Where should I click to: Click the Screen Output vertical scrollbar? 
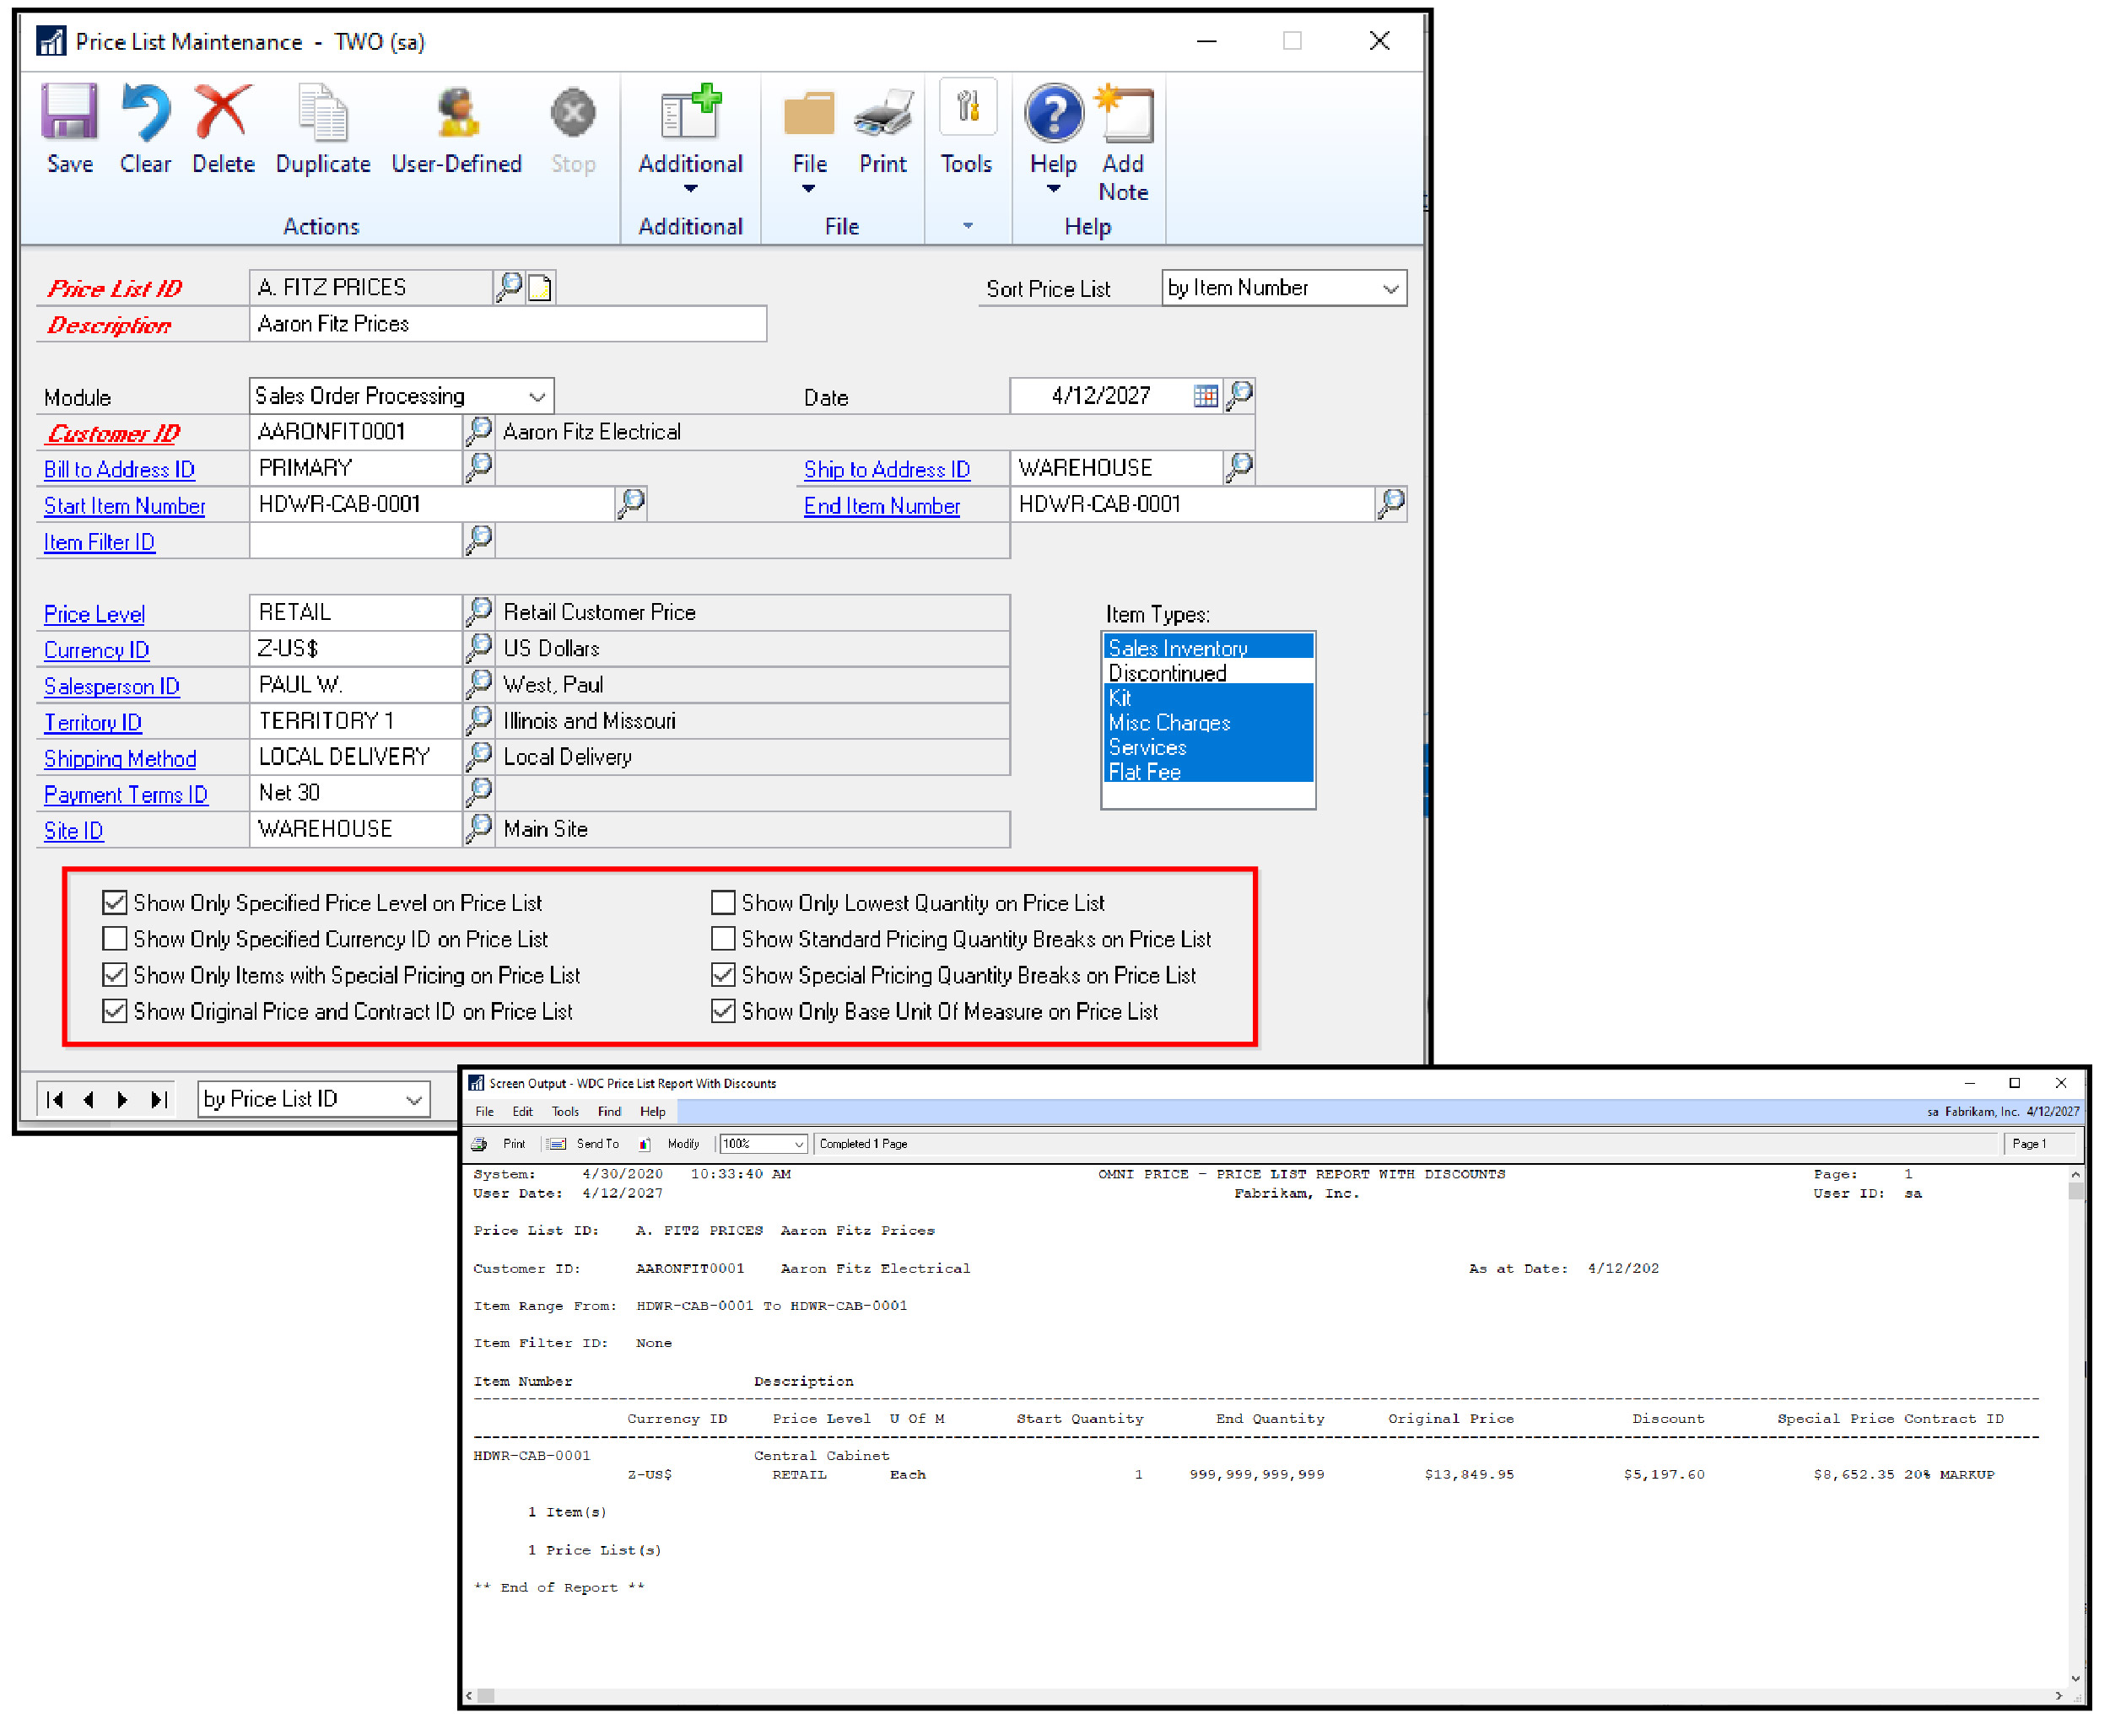2075,1426
